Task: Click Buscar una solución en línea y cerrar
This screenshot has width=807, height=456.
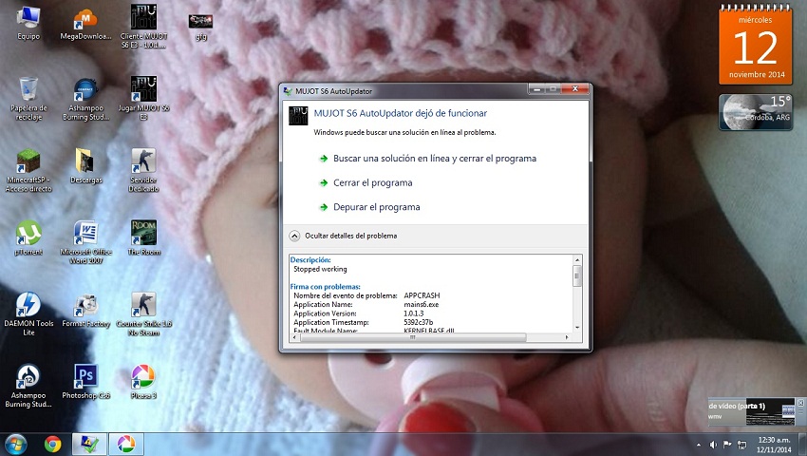Action: coord(434,159)
